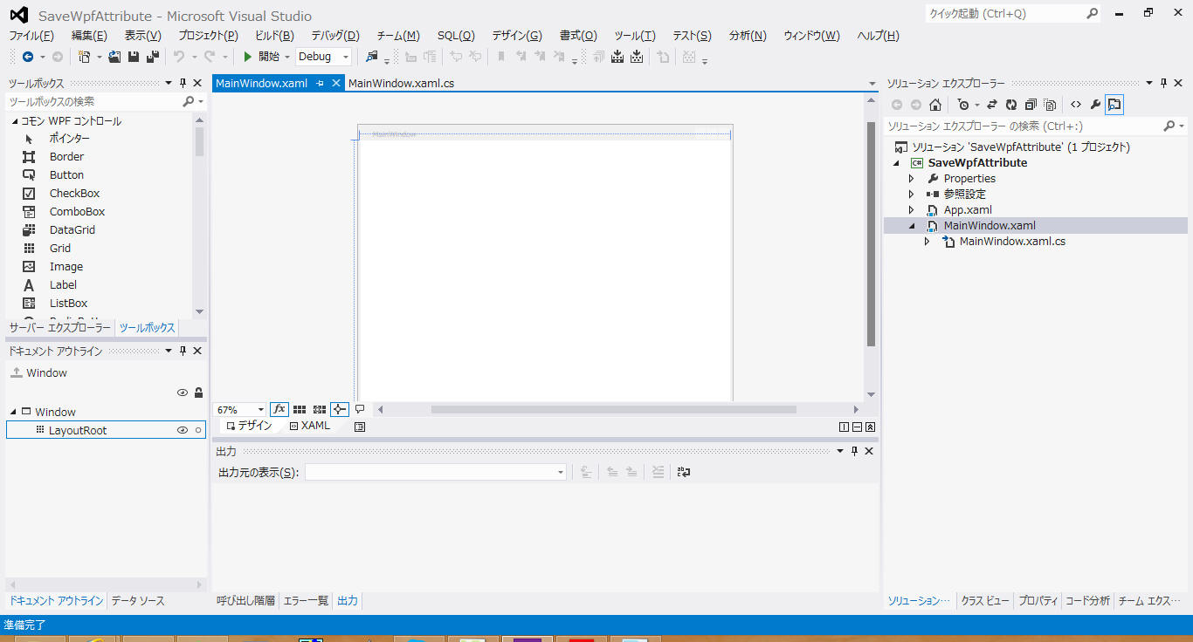Collapse the コモン WPF コントロール toolbox group
The height and width of the screenshot is (642, 1193).
tap(14, 121)
